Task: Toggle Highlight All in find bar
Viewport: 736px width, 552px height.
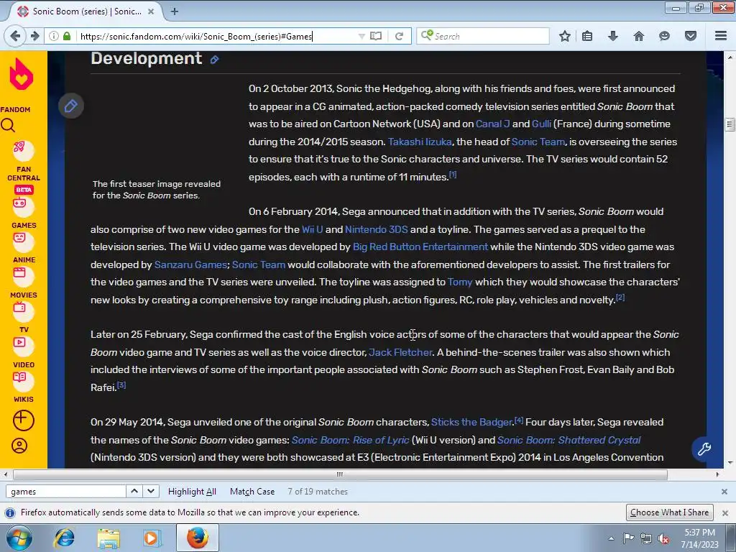Action: (192, 492)
